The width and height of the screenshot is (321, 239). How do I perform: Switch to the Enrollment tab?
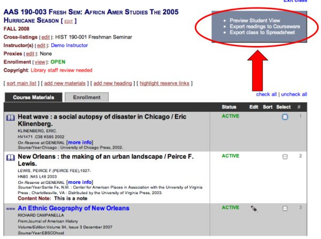click(x=86, y=97)
